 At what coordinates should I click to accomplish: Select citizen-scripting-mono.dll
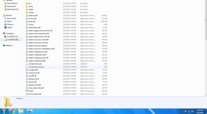coord(38,58)
